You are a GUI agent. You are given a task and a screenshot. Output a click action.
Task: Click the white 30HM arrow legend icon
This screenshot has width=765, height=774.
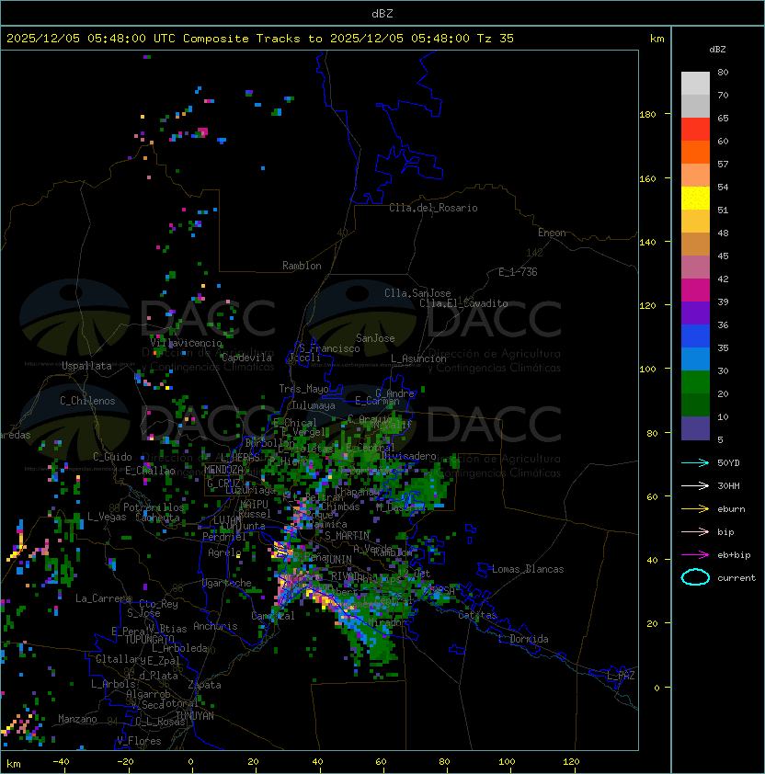point(695,485)
